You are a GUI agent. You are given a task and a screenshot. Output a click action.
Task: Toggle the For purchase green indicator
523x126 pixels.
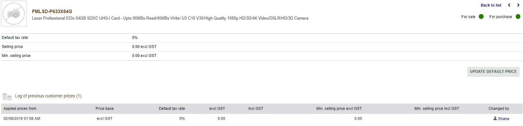518,16
